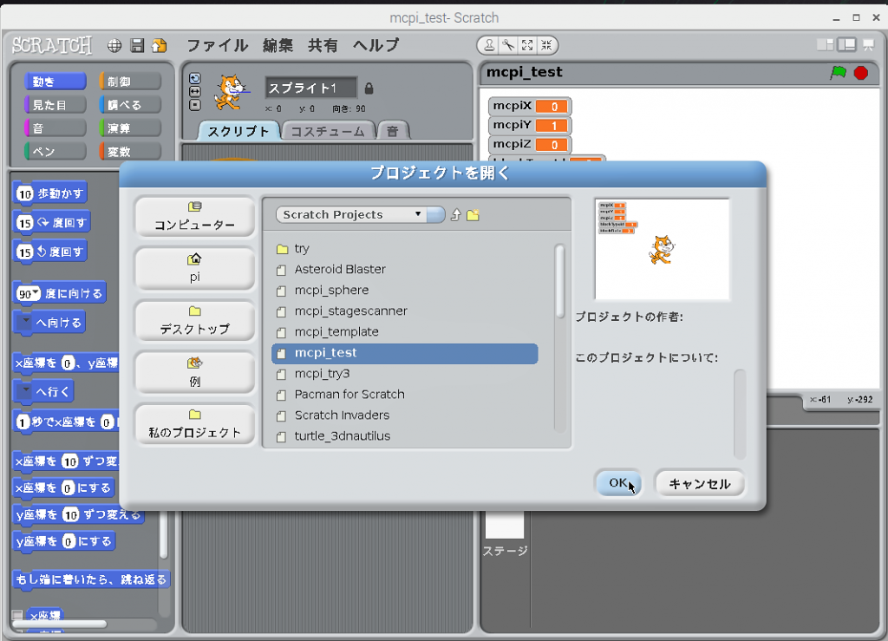Screen dimensions: 888x641
Task: Go to デスクトップ folder shortcut
Action: click(x=195, y=321)
